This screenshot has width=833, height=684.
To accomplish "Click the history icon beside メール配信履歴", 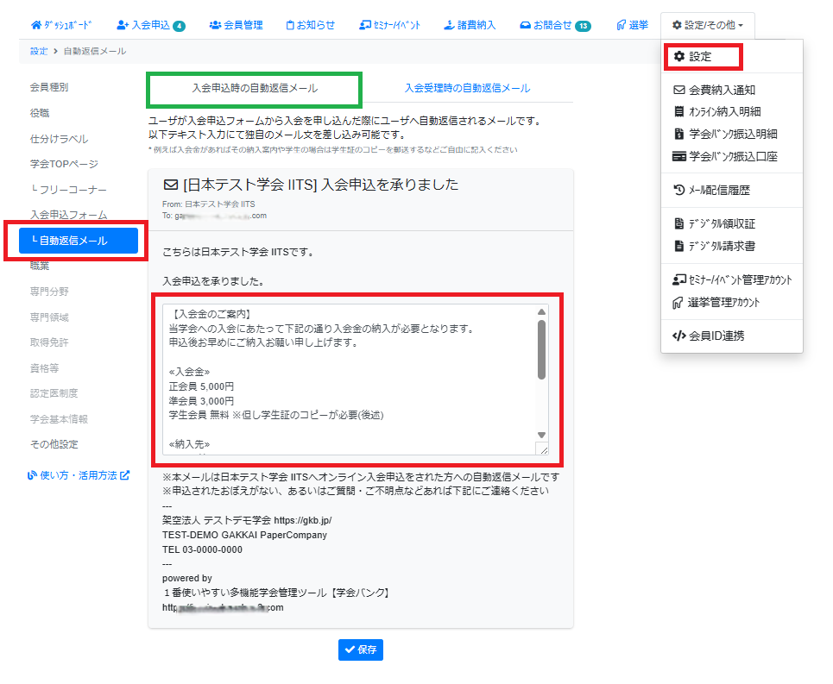I will [x=678, y=191].
